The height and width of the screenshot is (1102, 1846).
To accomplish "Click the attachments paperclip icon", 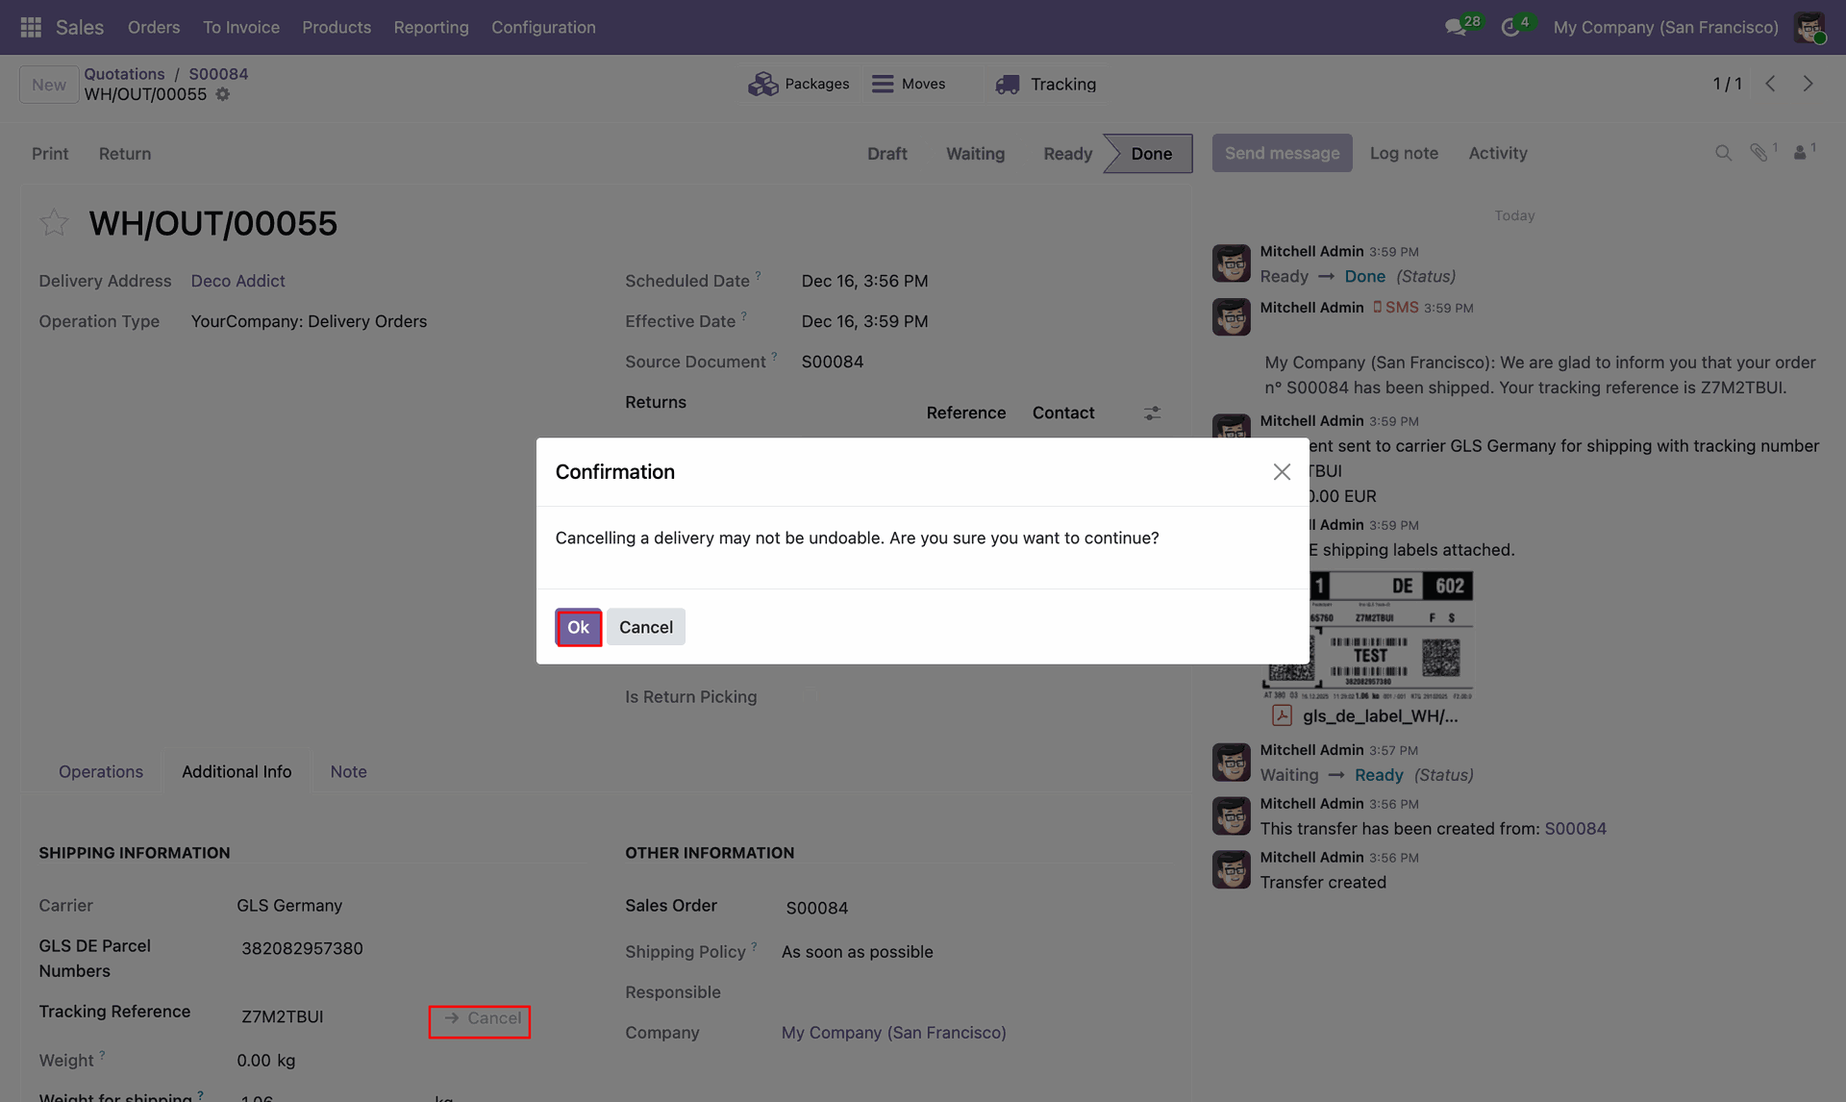I will (1759, 153).
